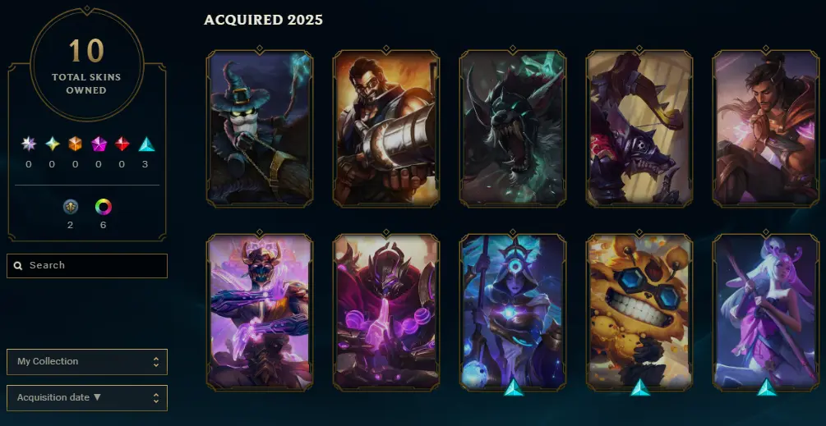
Task: Click the rainbow chroma ring icon
Action: (x=104, y=207)
